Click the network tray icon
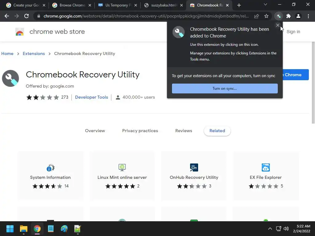This screenshot has height=236, width=315. tap(278, 229)
